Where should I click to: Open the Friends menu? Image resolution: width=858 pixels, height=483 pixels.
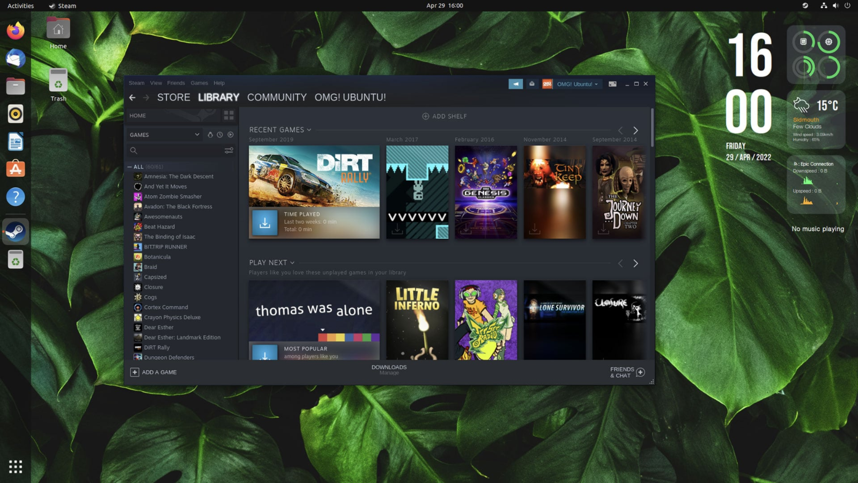coord(176,83)
